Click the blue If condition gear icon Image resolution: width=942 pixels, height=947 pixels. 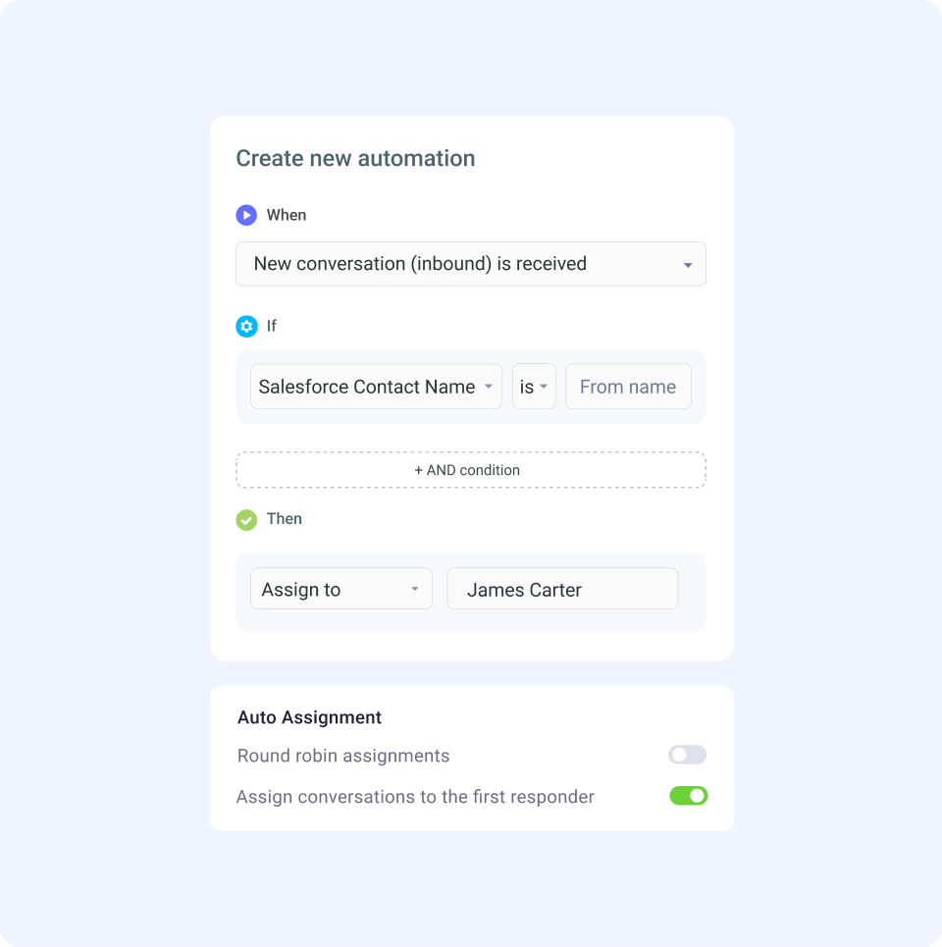click(x=246, y=326)
